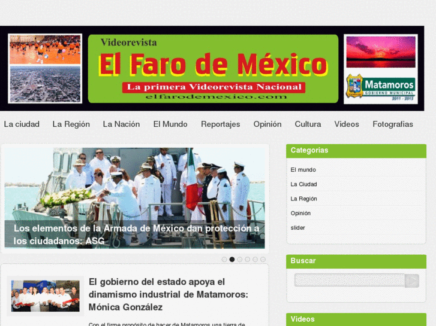This screenshot has width=436, height=326.
Task: Click the sunset photo in header
Action: point(381,52)
